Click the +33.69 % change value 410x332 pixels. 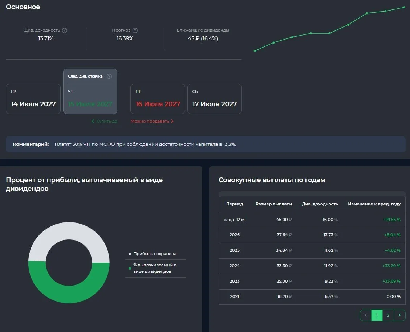pos(391,281)
